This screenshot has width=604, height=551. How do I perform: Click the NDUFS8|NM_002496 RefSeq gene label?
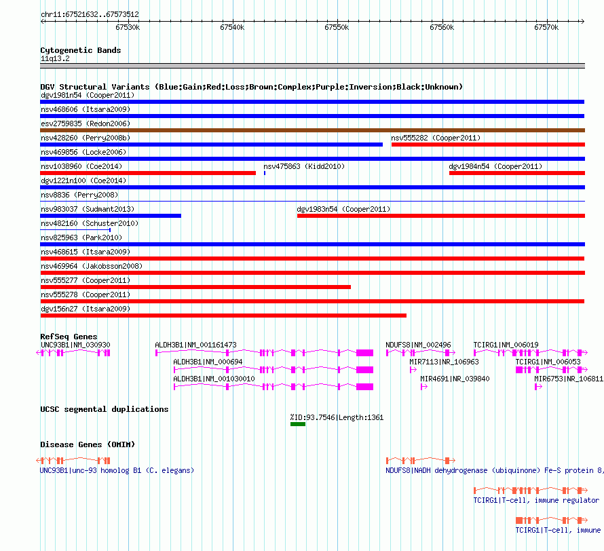pyautogui.click(x=418, y=345)
